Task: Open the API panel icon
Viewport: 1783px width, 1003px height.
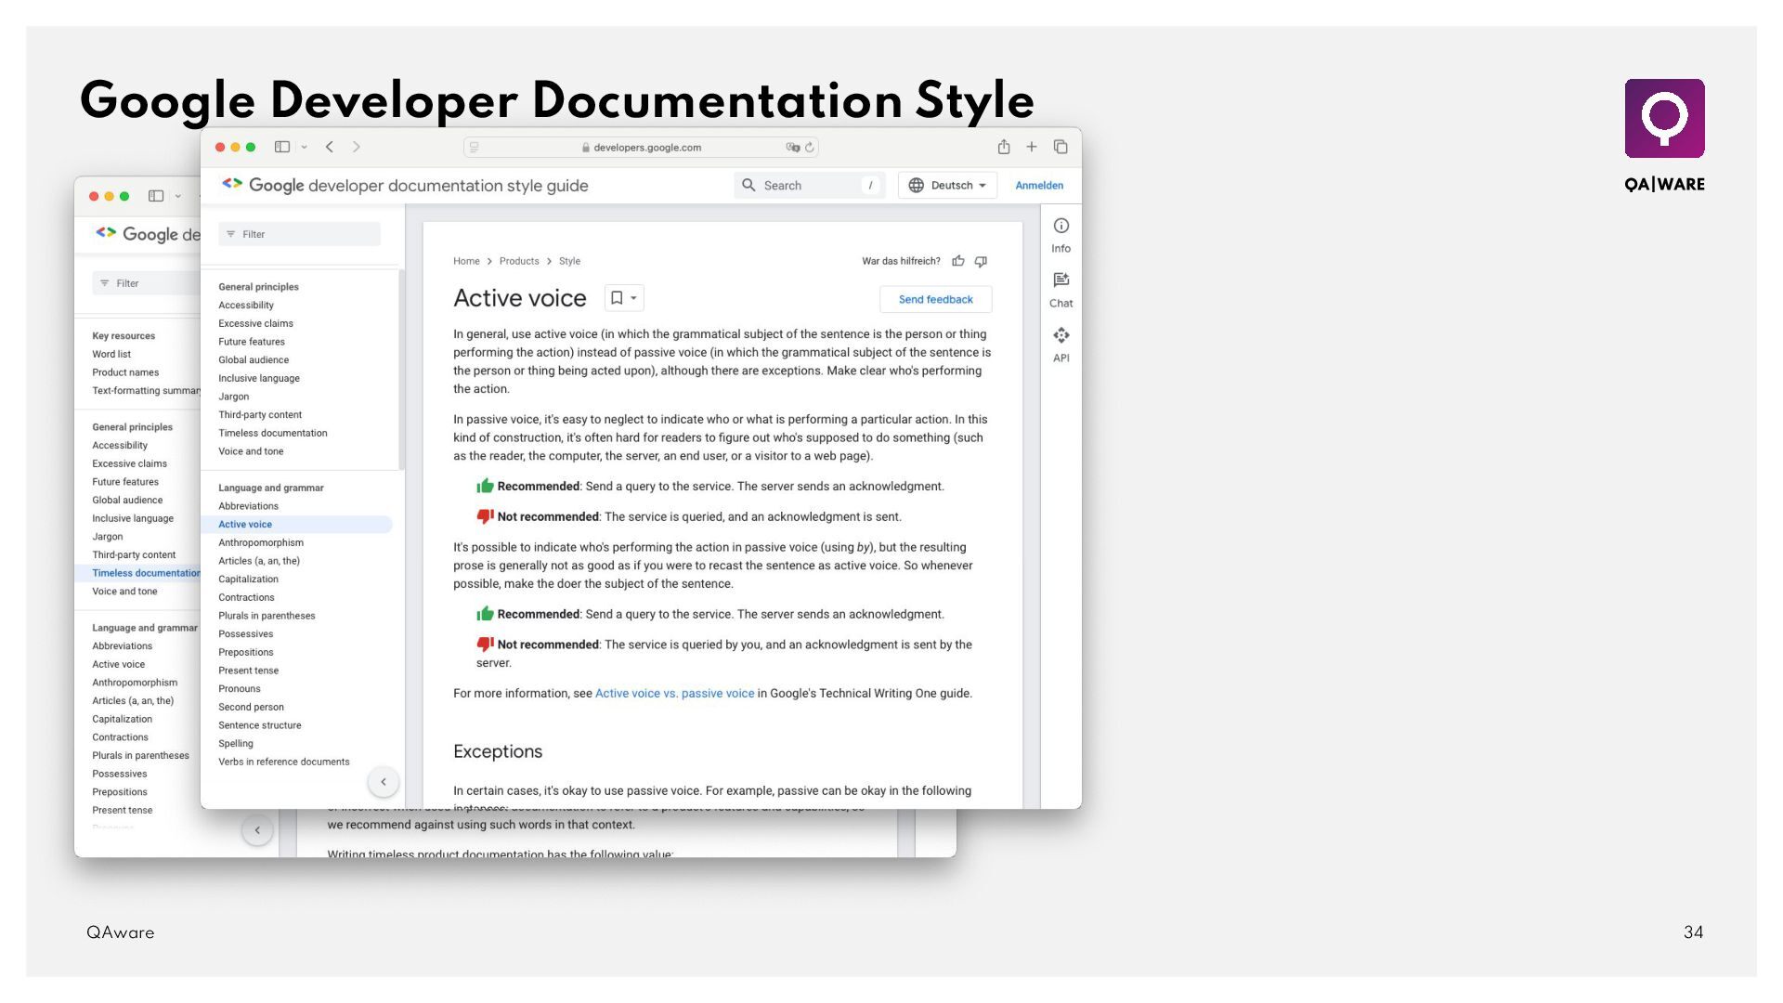Action: (x=1061, y=335)
